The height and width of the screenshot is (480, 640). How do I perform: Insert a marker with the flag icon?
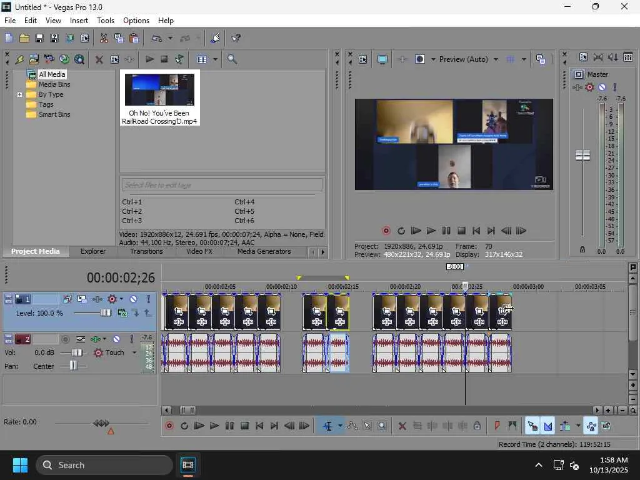497,426
